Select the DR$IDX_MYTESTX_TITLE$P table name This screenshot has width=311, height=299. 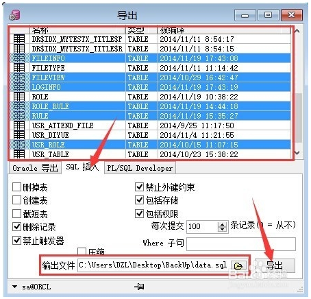(77, 39)
